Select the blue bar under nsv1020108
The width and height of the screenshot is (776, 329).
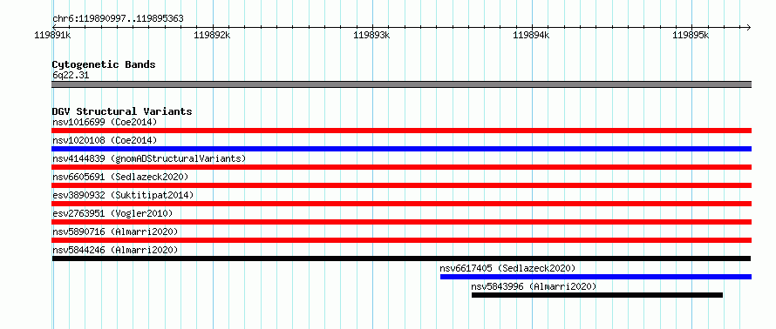[401, 149]
